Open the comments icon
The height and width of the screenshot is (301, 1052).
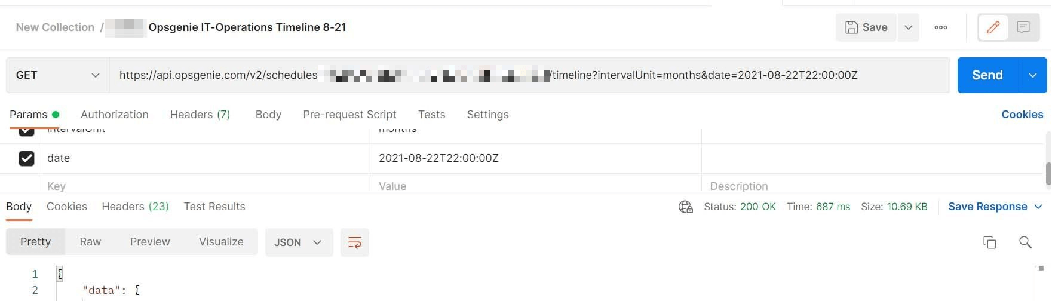click(x=1023, y=27)
